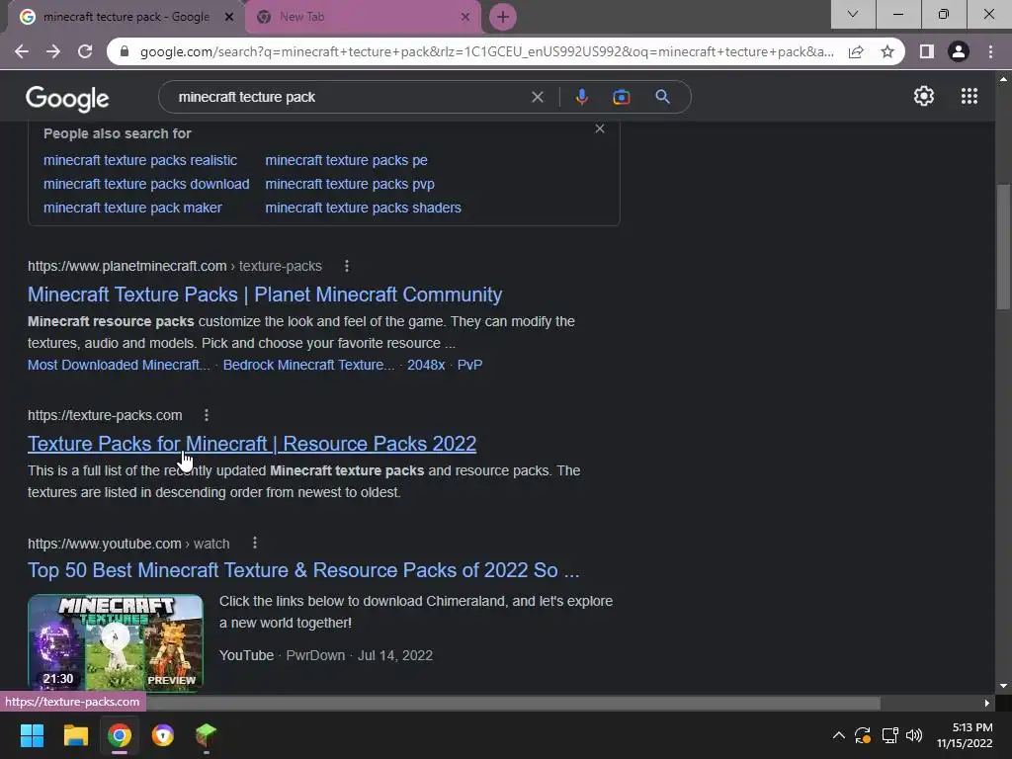This screenshot has width=1012, height=759.
Task: Open the Google apps grid
Action: [969, 96]
